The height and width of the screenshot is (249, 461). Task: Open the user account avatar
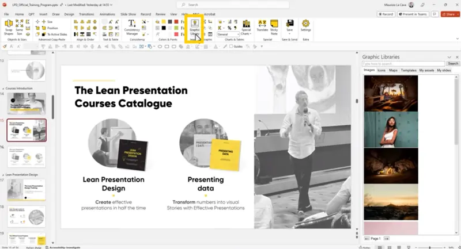pos(411,5)
